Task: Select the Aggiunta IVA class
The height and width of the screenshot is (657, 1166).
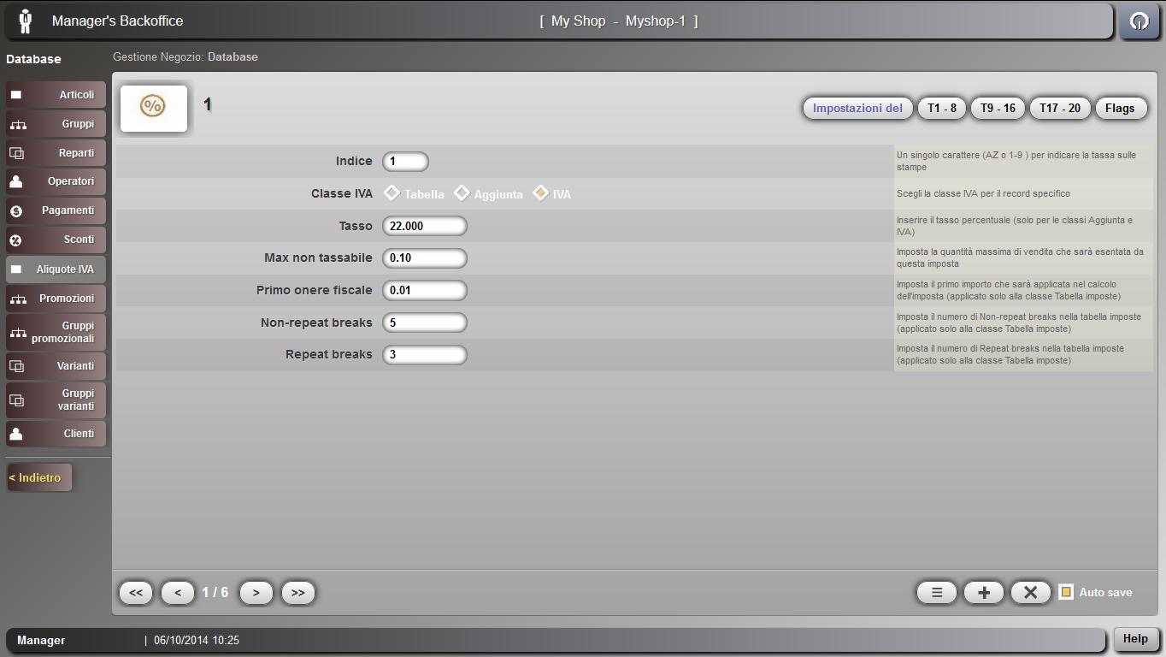Action: click(x=462, y=193)
